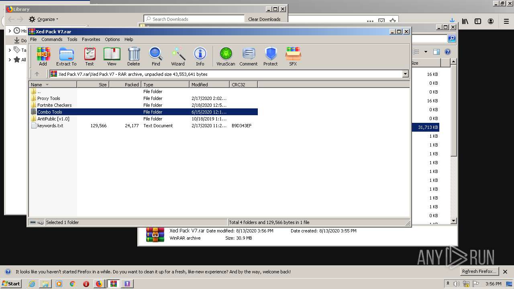Open Firefox account avatar icon

[491, 21]
